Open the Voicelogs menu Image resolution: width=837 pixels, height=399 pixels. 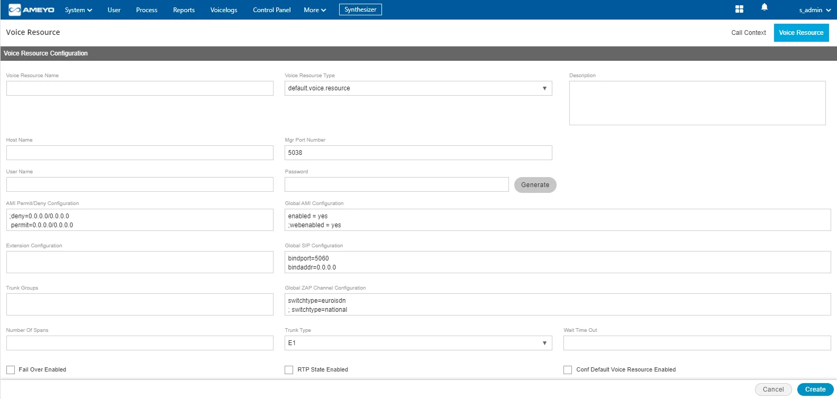click(224, 10)
